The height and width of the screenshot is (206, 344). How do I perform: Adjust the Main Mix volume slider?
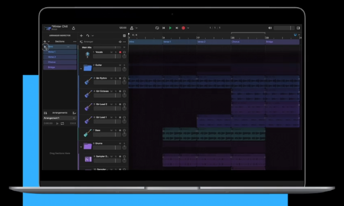107,47
